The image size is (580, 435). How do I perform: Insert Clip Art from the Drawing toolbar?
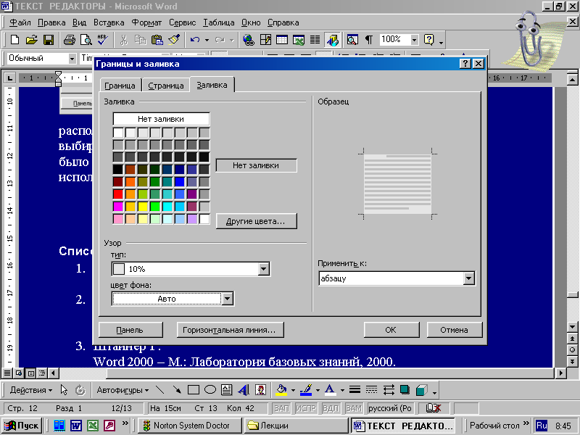(260, 389)
